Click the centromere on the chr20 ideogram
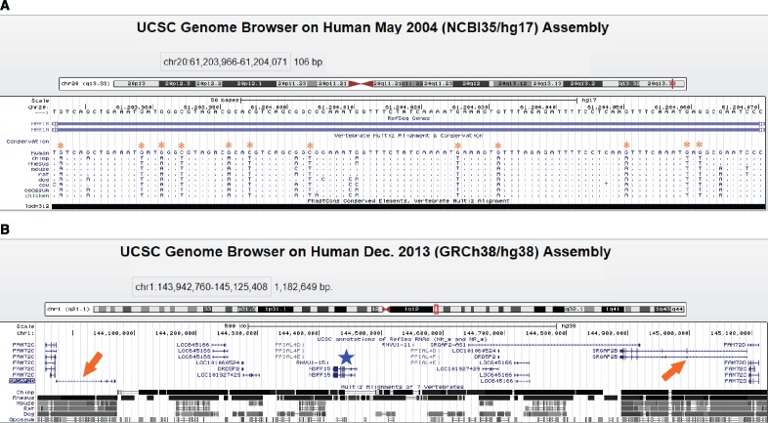 pyautogui.click(x=361, y=84)
